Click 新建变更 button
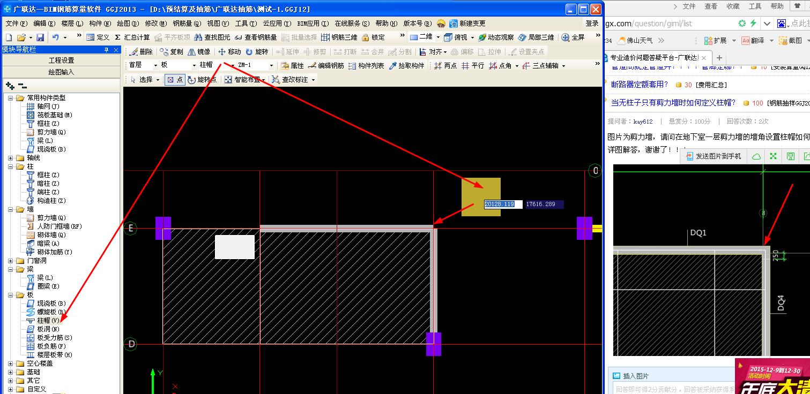The image size is (810, 394). 467,24
